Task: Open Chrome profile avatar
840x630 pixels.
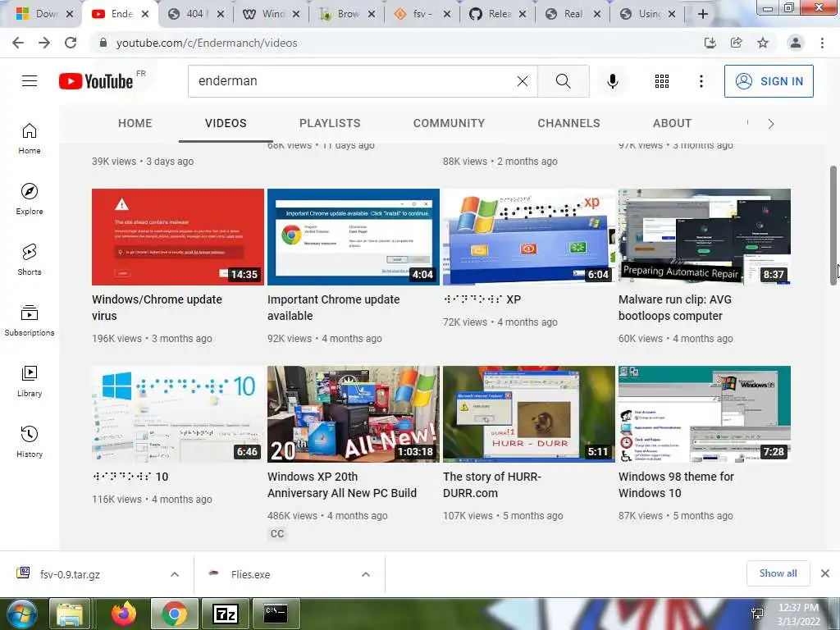Action: pyautogui.click(x=796, y=43)
